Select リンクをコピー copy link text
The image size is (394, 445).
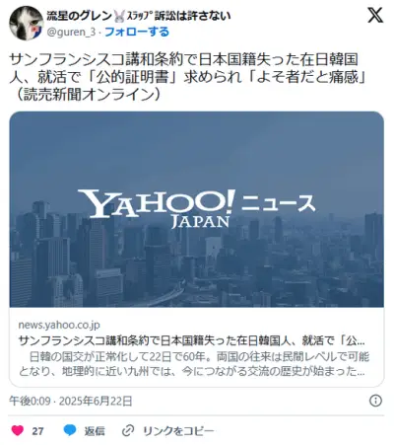[x=178, y=431]
